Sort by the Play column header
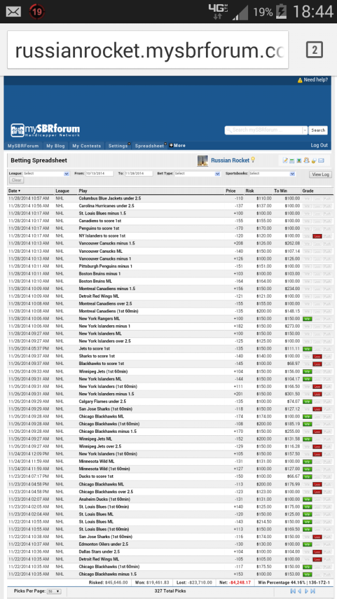The image size is (337, 599). pyautogui.click(x=83, y=191)
